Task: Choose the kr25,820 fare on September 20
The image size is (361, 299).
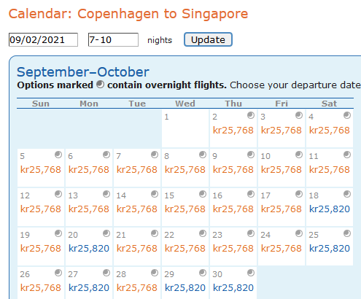Action: point(89,249)
